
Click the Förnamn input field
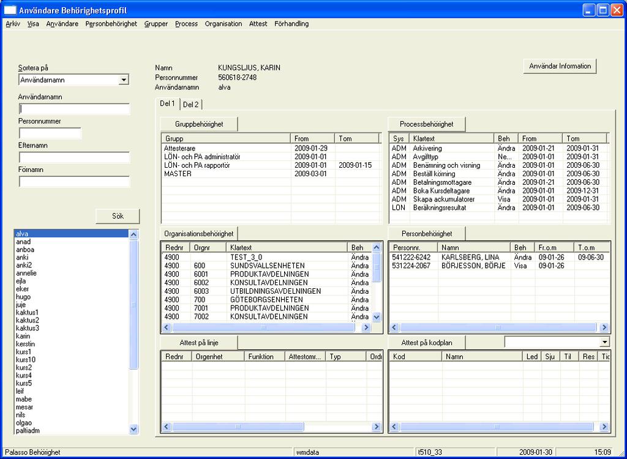pos(74,182)
